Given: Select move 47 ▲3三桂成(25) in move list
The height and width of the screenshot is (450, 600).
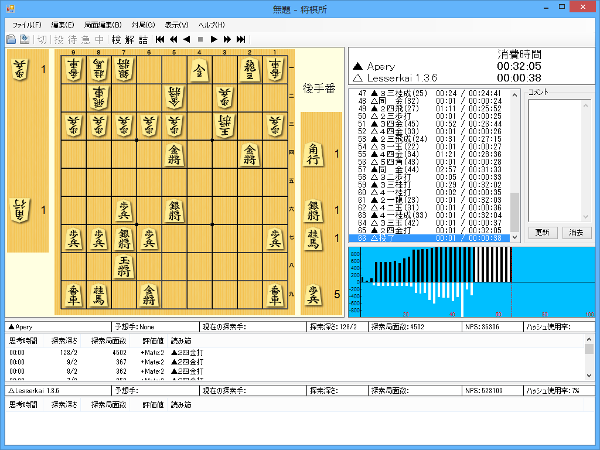Looking at the screenshot, I should 429,93.
